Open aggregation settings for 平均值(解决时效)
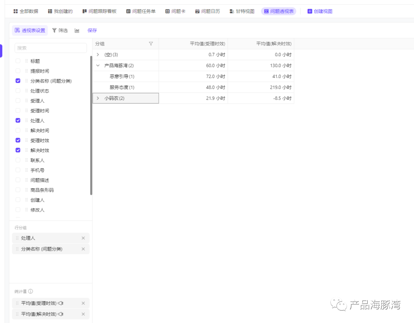The width and height of the screenshot is (414, 323). [x=61, y=314]
